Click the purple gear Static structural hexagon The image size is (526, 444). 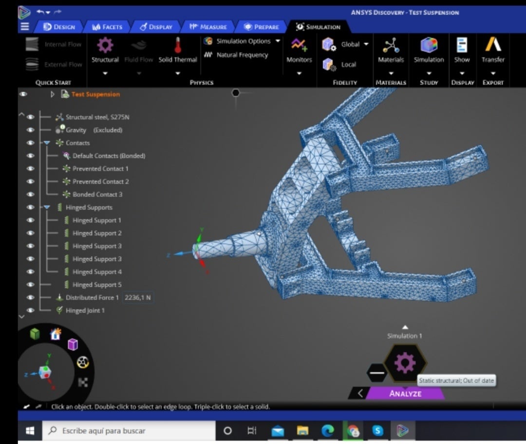(x=405, y=363)
